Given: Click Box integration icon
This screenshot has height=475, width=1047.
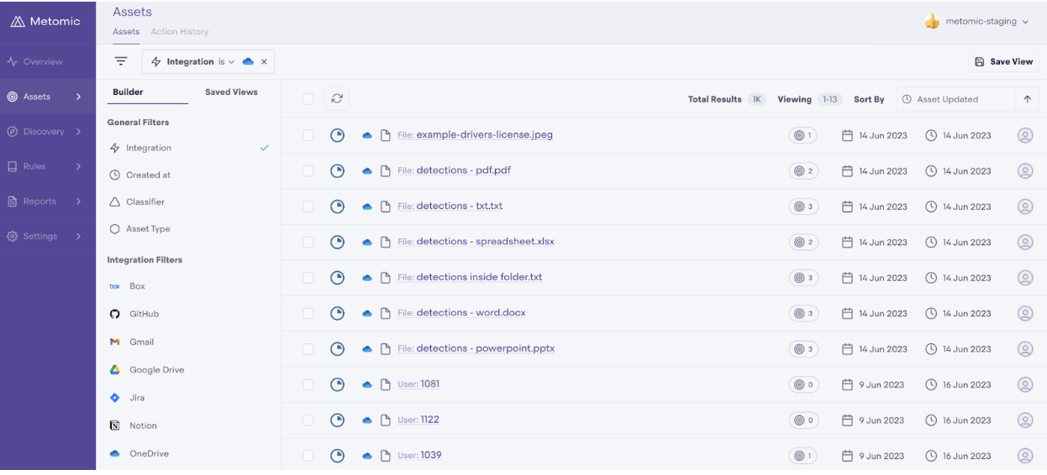Looking at the screenshot, I should click(x=115, y=286).
